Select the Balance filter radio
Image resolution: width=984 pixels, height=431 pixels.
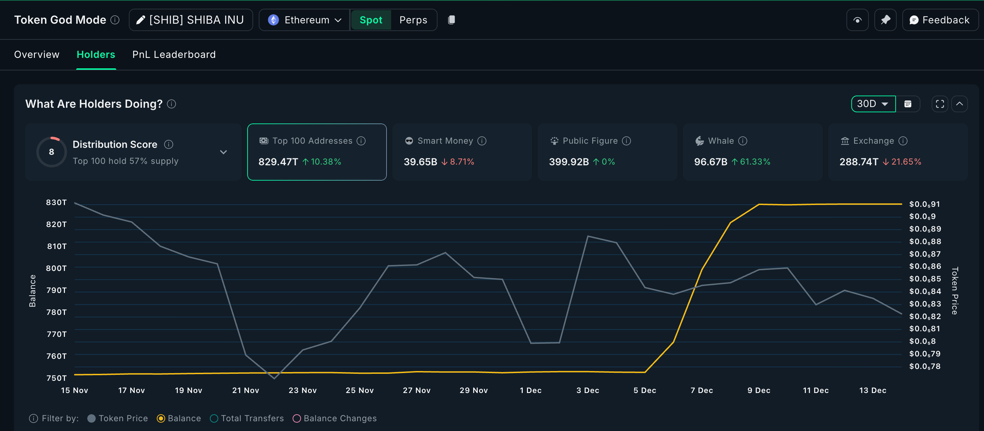pos(161,418)
